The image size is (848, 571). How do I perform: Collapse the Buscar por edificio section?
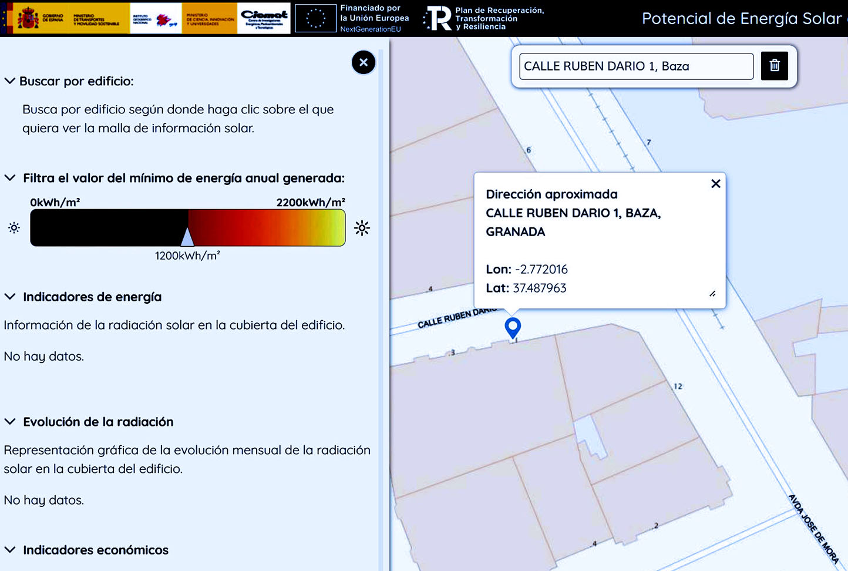pos(10,81)
